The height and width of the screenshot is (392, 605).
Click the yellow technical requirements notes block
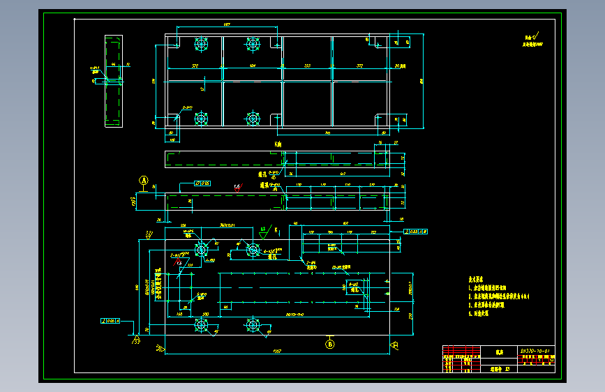coord(498,296)
